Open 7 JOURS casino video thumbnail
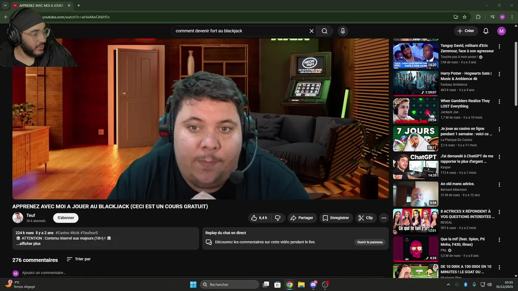The width and height of the screenshot is (518, 291). pyautogui.click(x=416, y=139)
